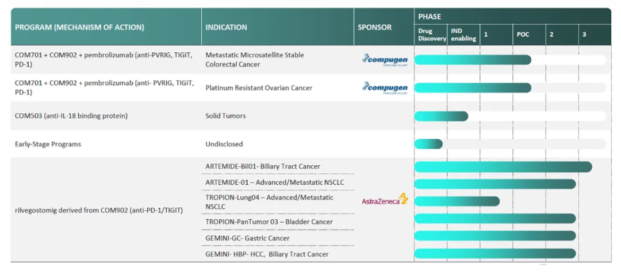Click the IND enabling phase header
This screenshot has height=272, width=621.
tap(463, 34)
